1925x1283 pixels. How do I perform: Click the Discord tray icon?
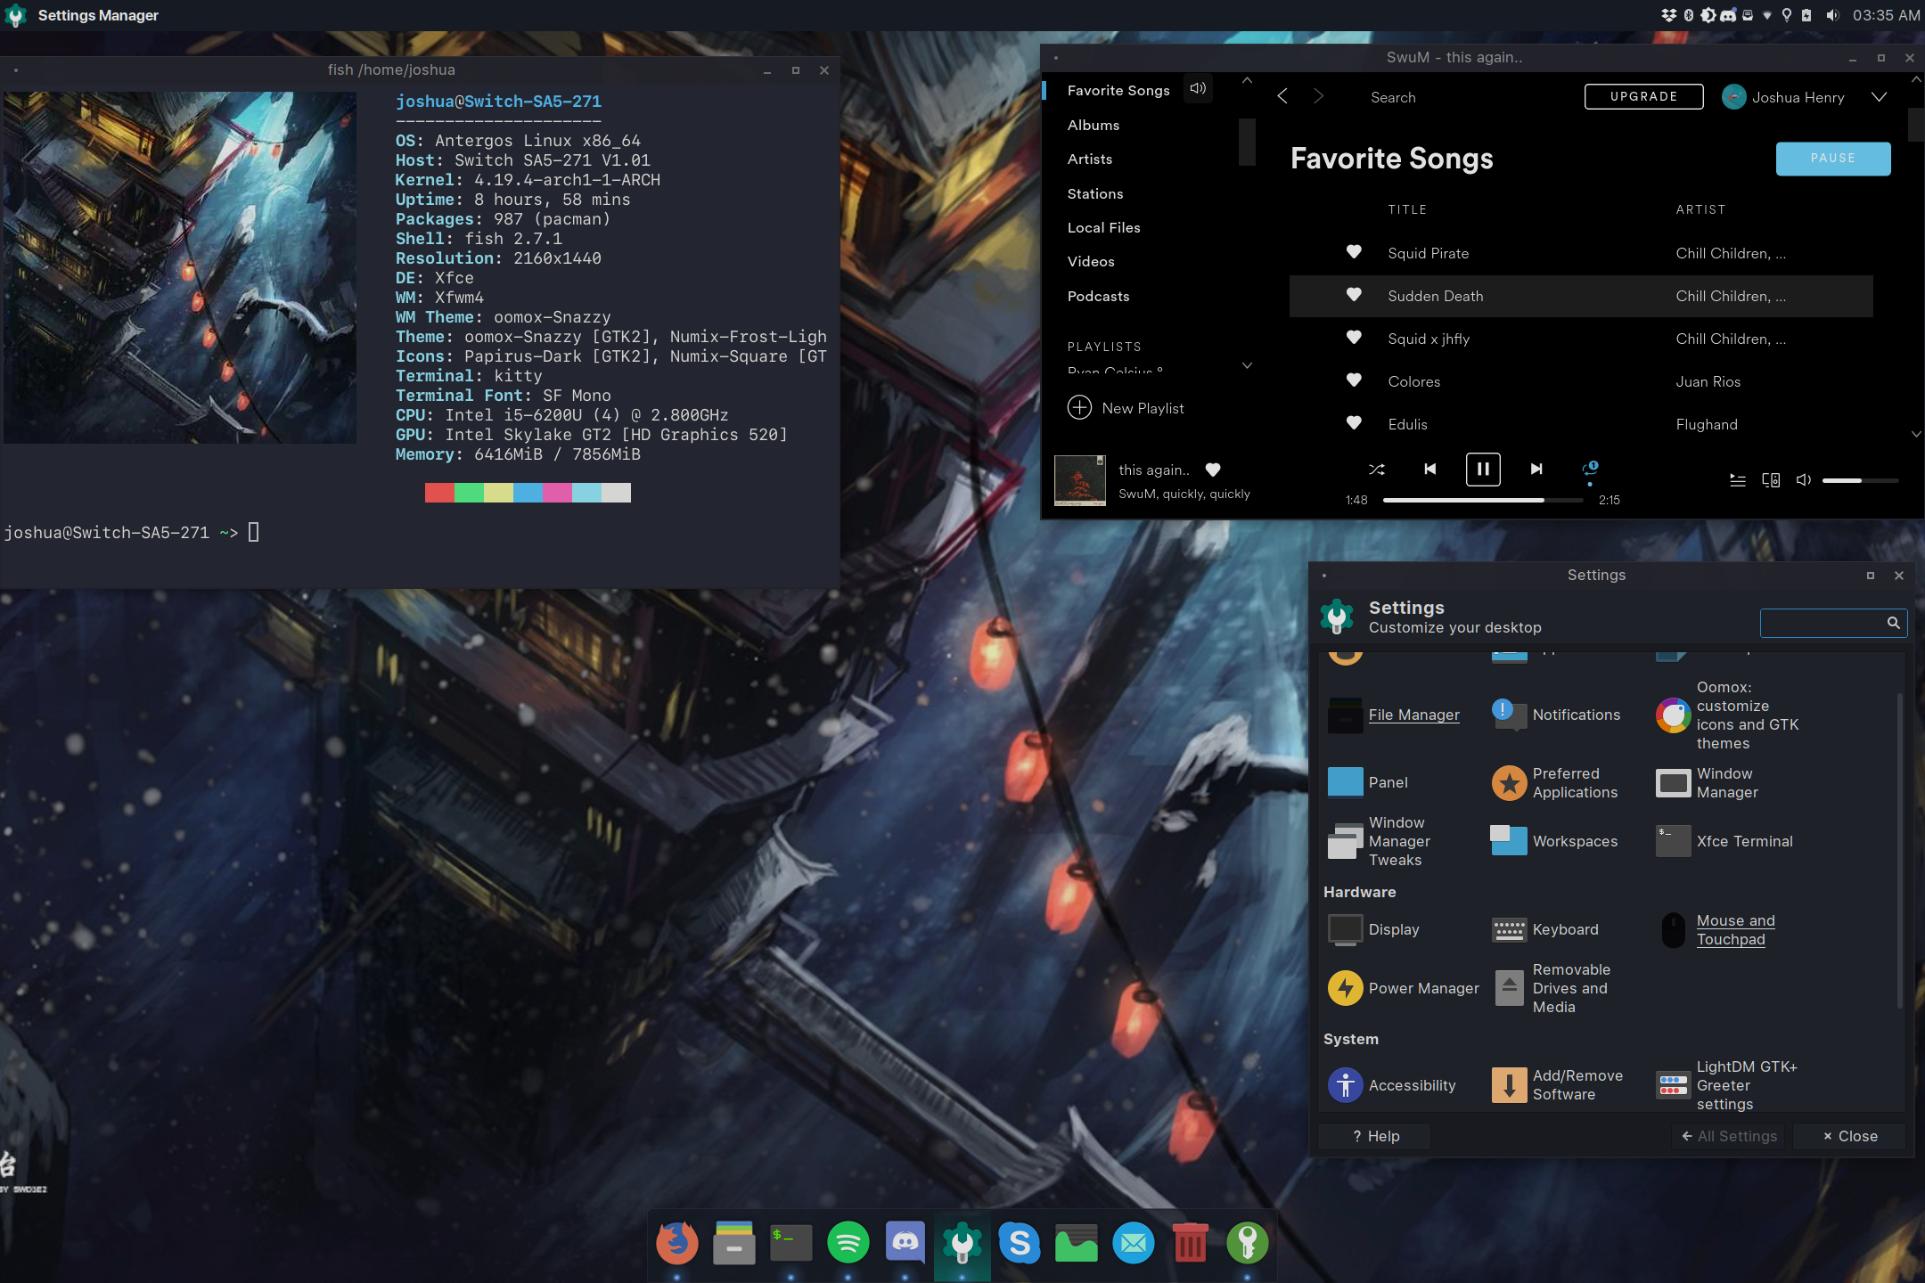click(x=1728, y=15)
